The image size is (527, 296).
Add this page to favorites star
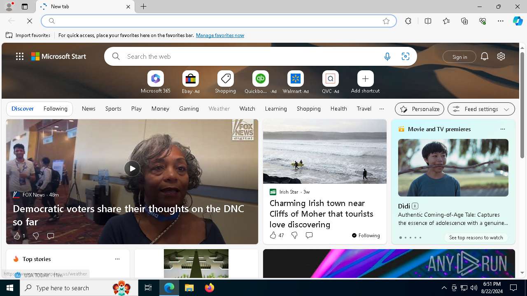tap(386, 21)
